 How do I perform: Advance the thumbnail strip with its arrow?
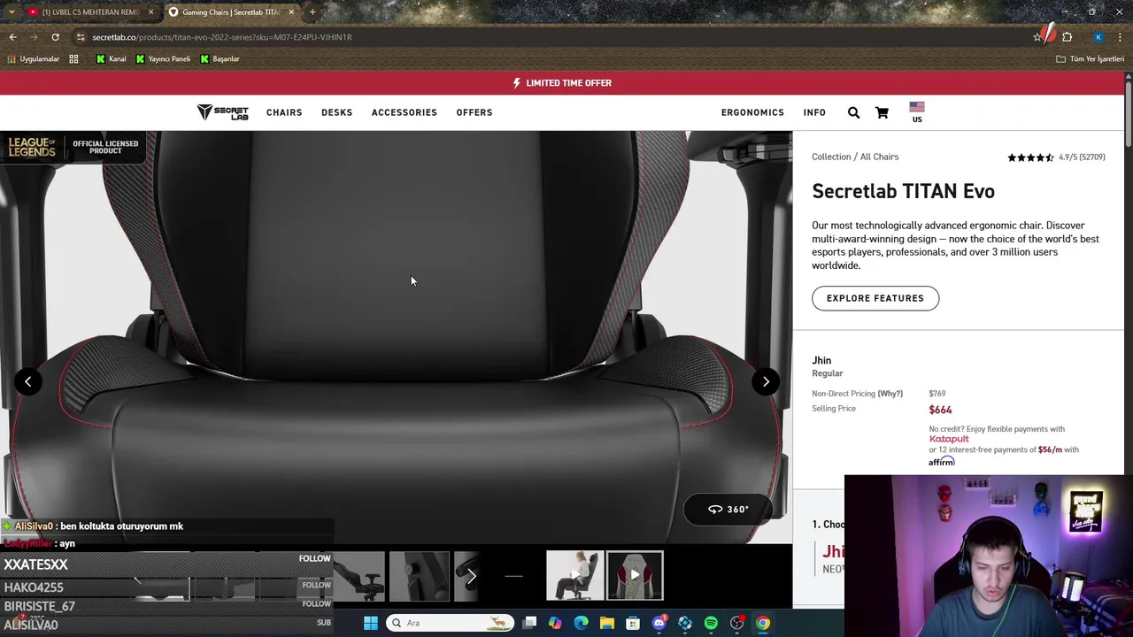coord(471,576)
